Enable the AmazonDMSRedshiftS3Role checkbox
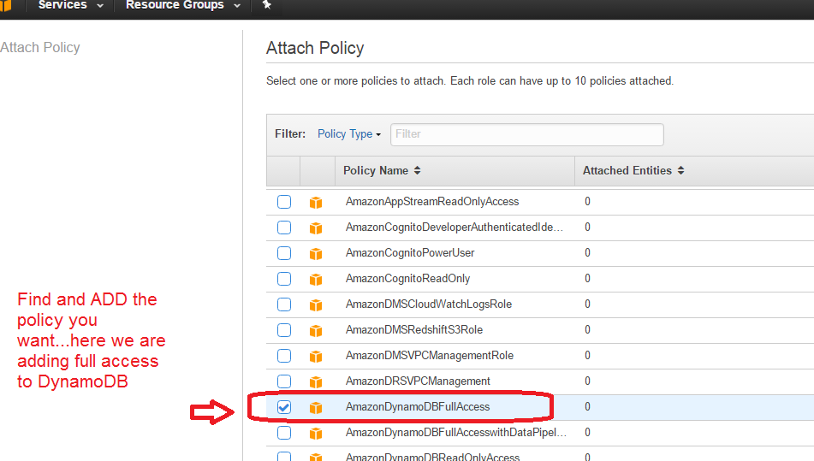Viewport: 814px width, 461px height. [x=284, y=330]
